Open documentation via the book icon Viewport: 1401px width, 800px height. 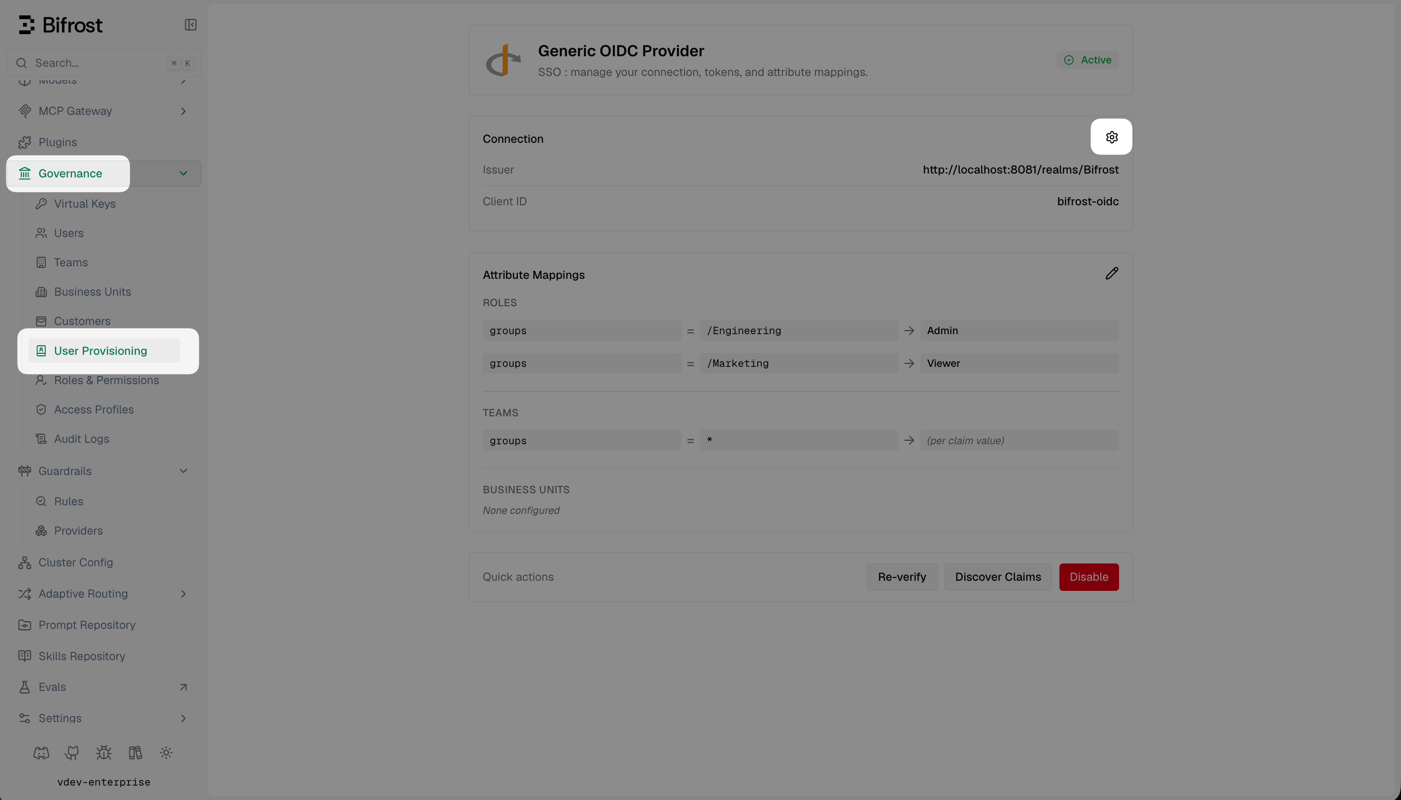coord(135,753)
